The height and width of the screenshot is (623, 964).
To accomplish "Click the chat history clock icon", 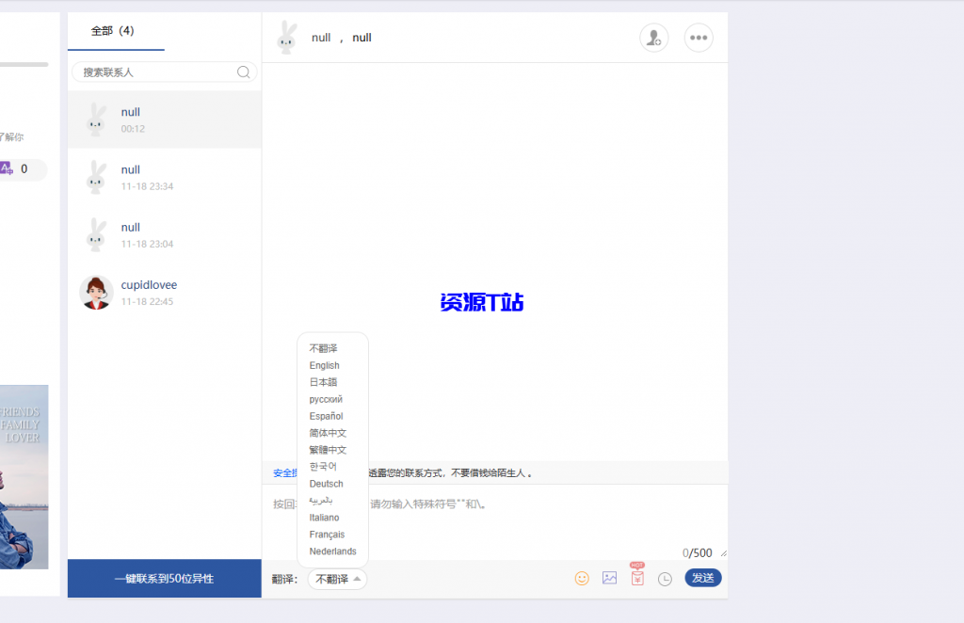I will coord(665,578).
